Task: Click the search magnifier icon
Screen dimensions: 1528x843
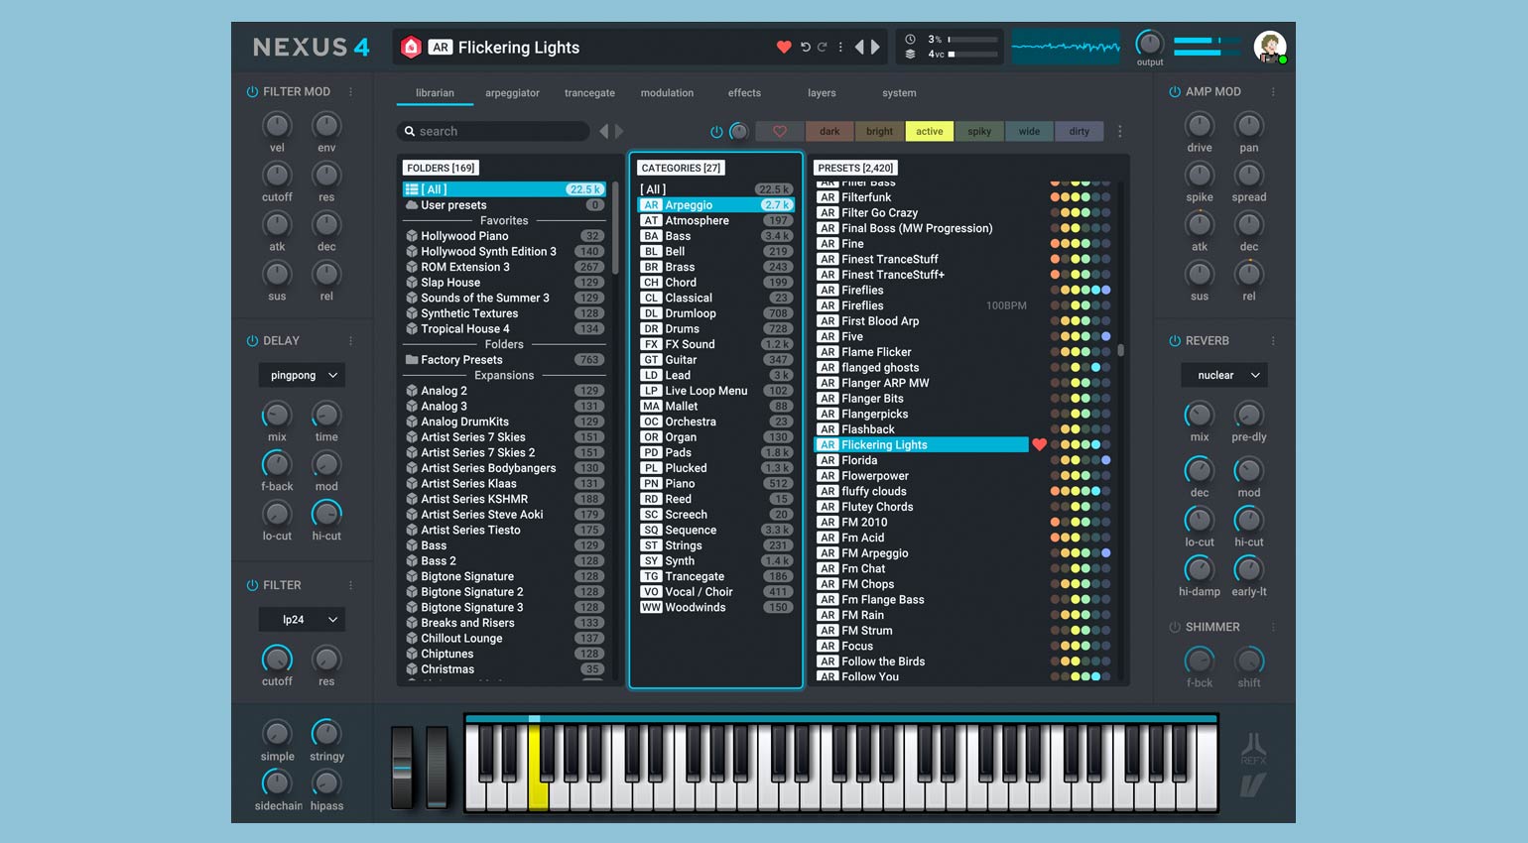Action: (x=409, y=131)
